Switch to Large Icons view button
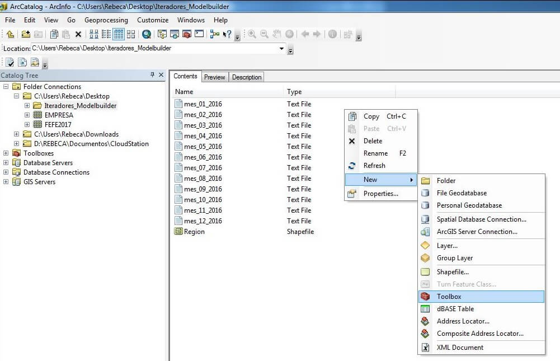560x361 pixels. pyautogui.click(x=93, y=34)
